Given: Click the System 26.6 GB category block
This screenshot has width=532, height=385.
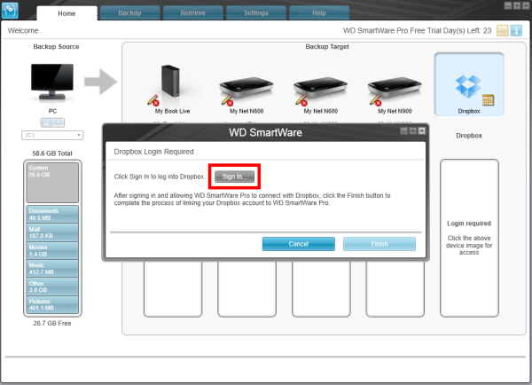Looking at the screenshot, I should [x=52, y=183].
